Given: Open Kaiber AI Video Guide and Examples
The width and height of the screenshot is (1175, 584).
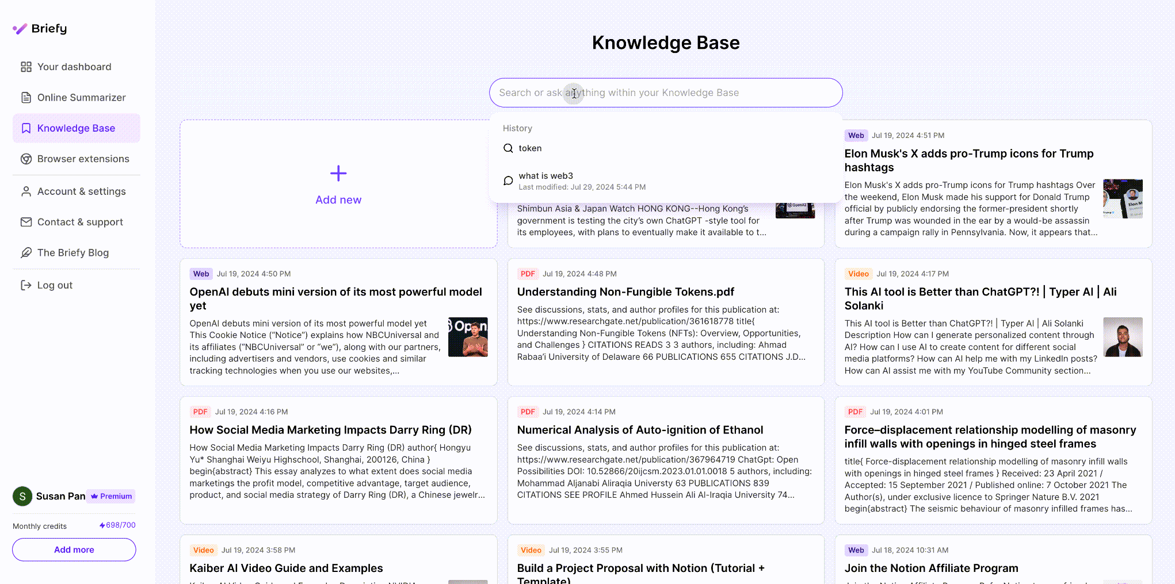Looking at the screenshot, I should point(287,568).
